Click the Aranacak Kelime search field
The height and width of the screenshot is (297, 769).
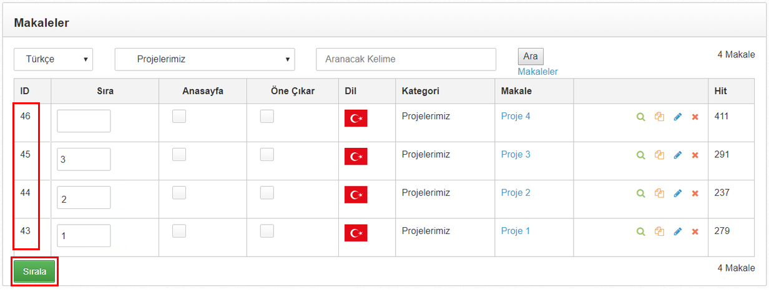[x=406, y=59]
